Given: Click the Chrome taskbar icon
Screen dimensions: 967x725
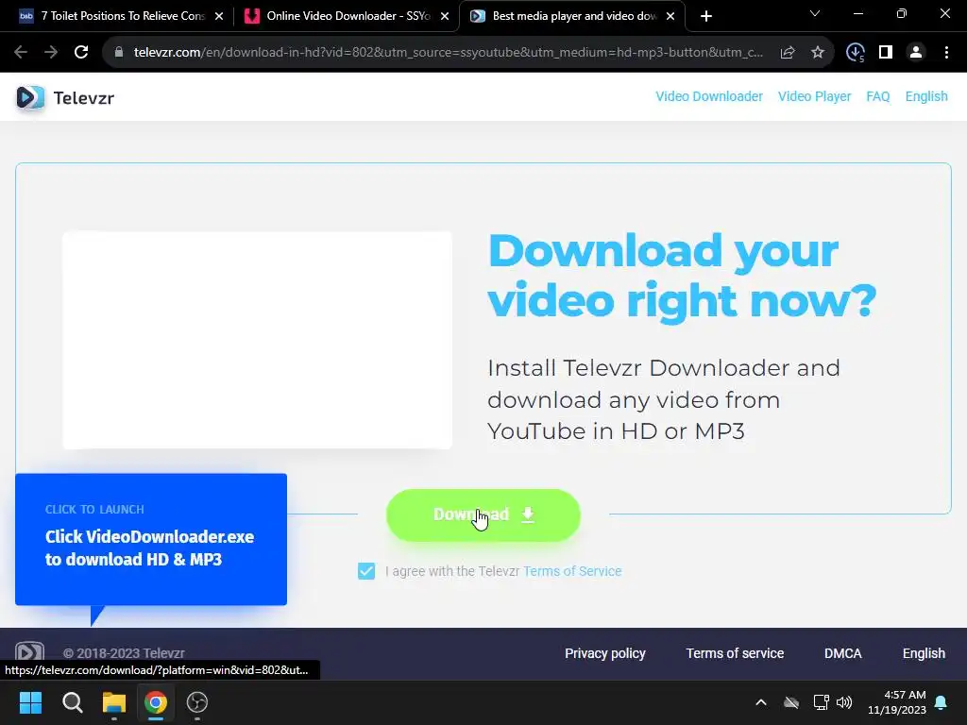Looking at the screenshot, I should click(156, 702).
